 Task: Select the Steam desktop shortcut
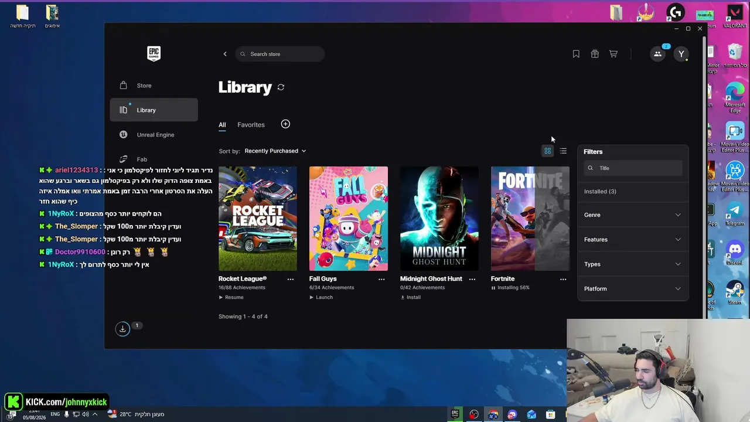[735, 292]
